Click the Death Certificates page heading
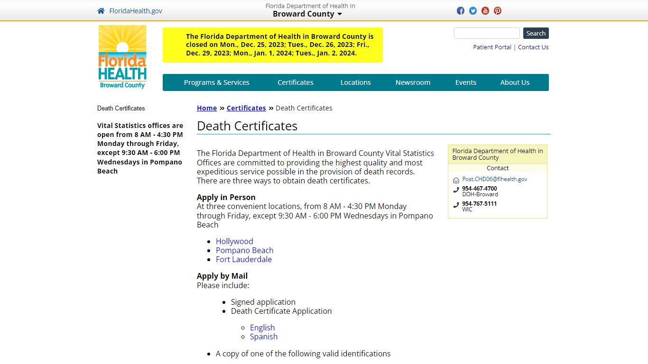 click(247, 126)
